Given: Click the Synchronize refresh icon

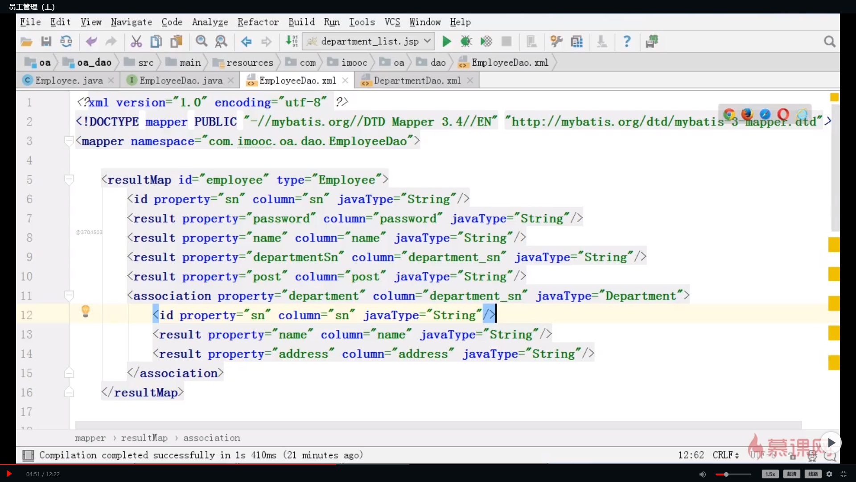Looking at the screenshot, I should click(x=66, y=42).
